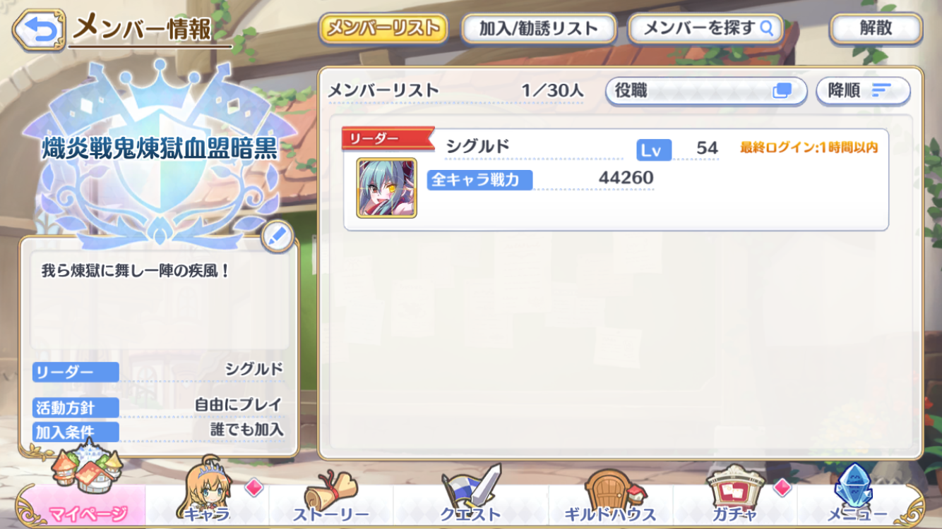Select the シグルド member row
The width and height of the screenshot is (942, 529).
pyautogui.click(x=616, y=179)
